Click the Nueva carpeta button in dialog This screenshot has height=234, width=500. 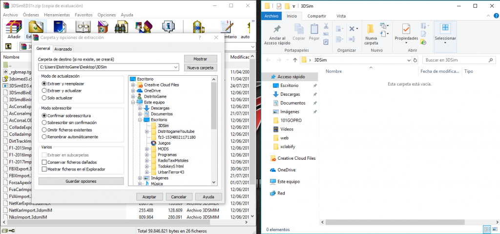coord(200,68)
